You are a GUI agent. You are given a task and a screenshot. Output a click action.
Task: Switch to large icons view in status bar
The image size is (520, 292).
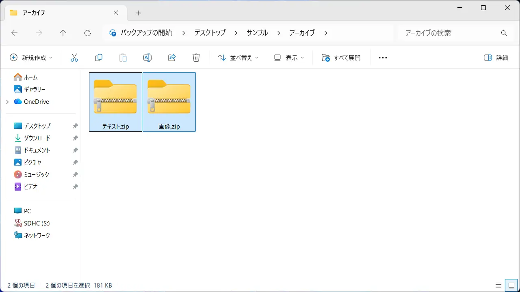pyautogui.click(x=511, y=285)
